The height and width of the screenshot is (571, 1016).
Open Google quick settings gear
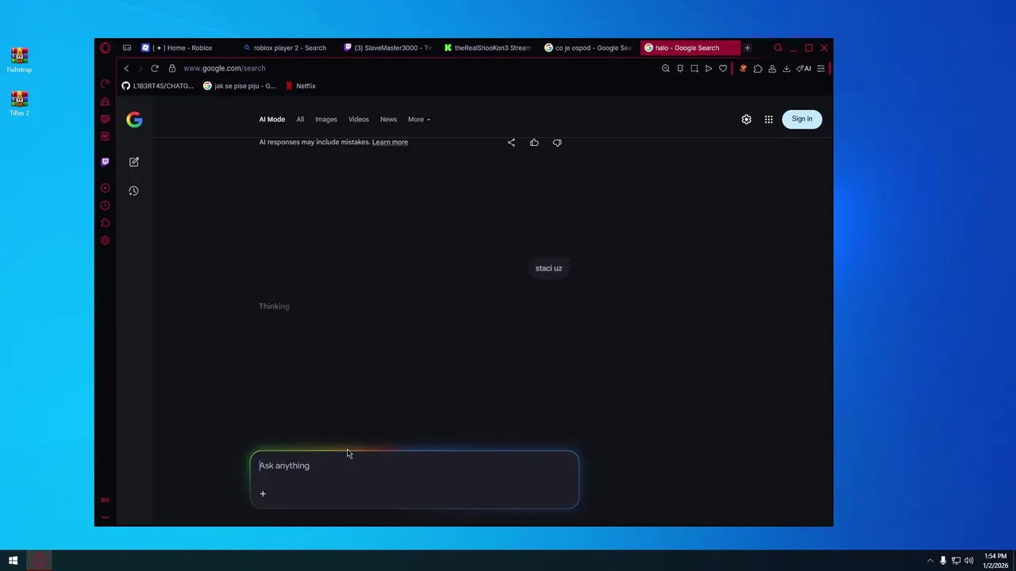(x=746, y=120)
